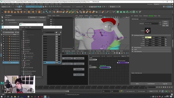This screenshot has width=174, height=98.
Task: Expand the Extra Attributes section
Action: (132, 51)
